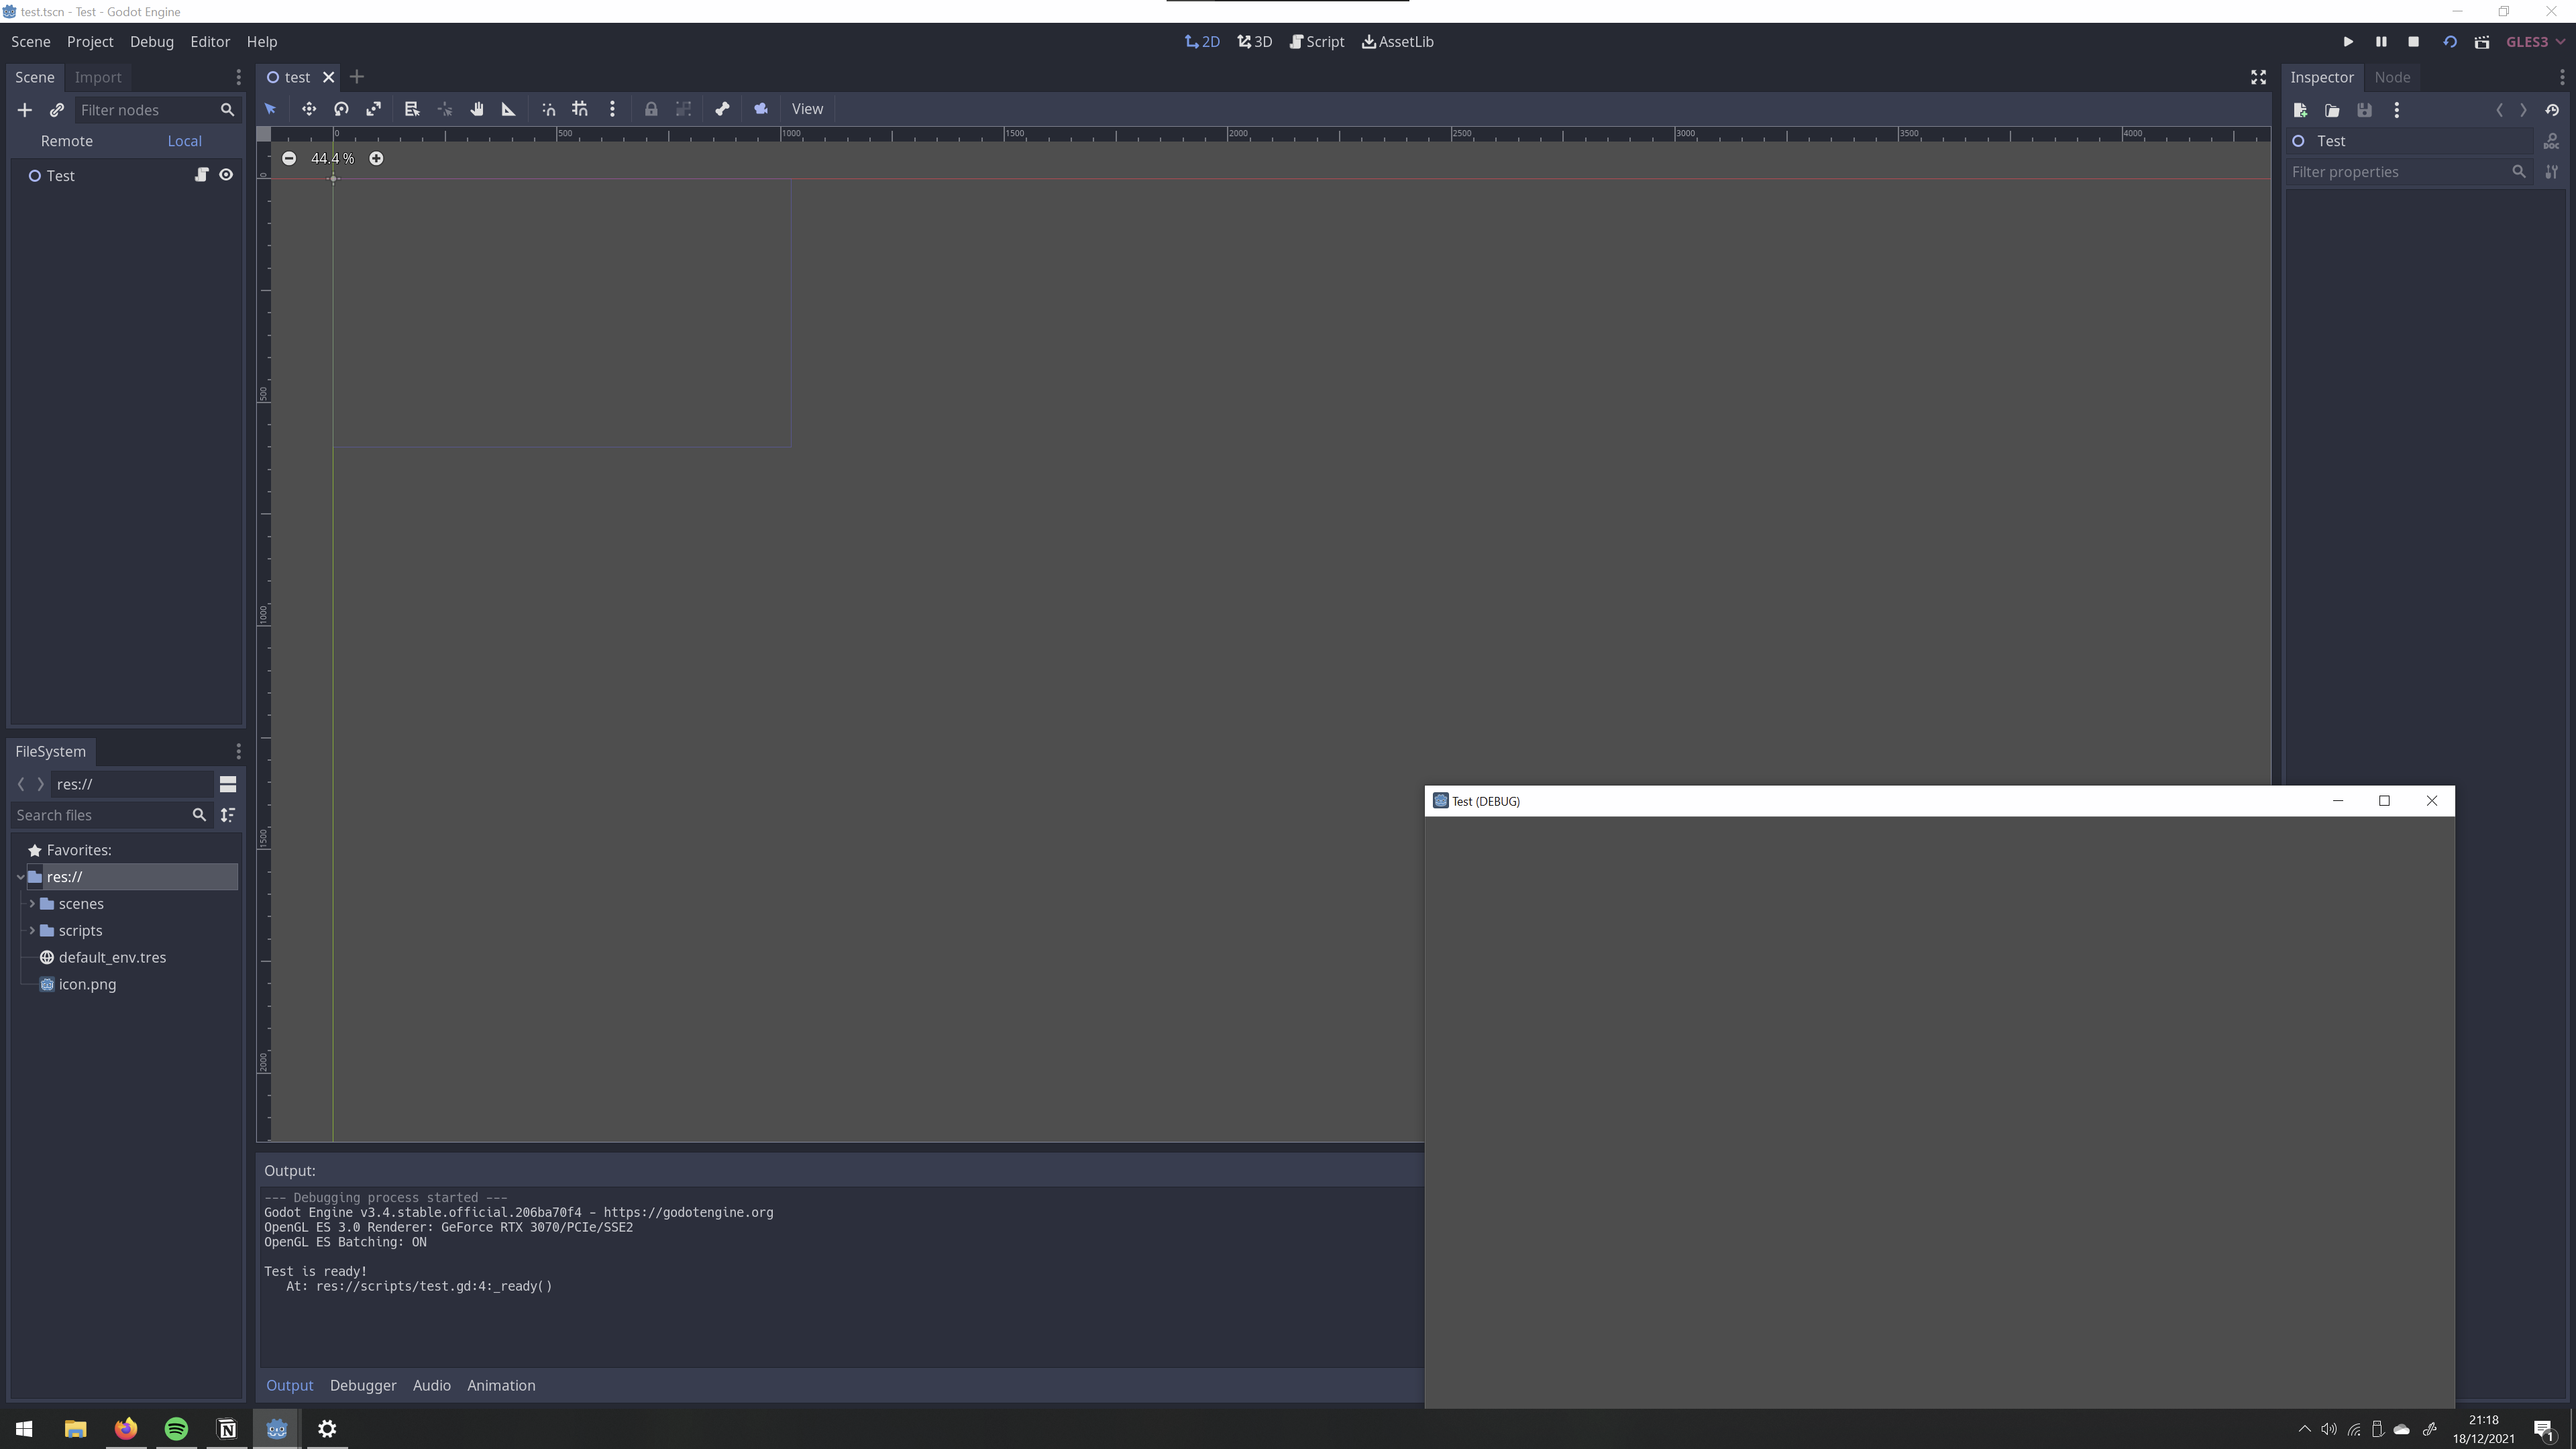Switch to the Debugger tab
Screen dimensions: 2576x1449
pyautogui.click(x=362, y=1385)
